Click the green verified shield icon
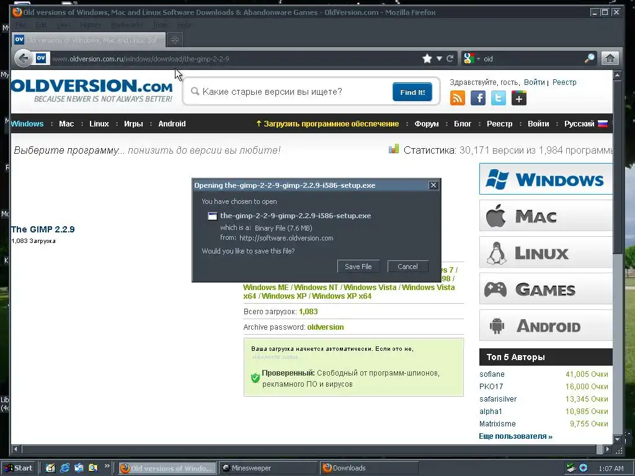This screenshot has width=635, height=476. tap(255, 378)
